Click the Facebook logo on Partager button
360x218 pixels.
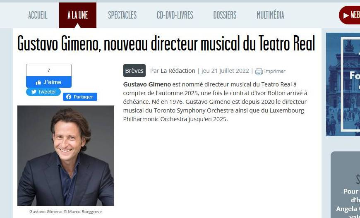(x=69, y=97)
